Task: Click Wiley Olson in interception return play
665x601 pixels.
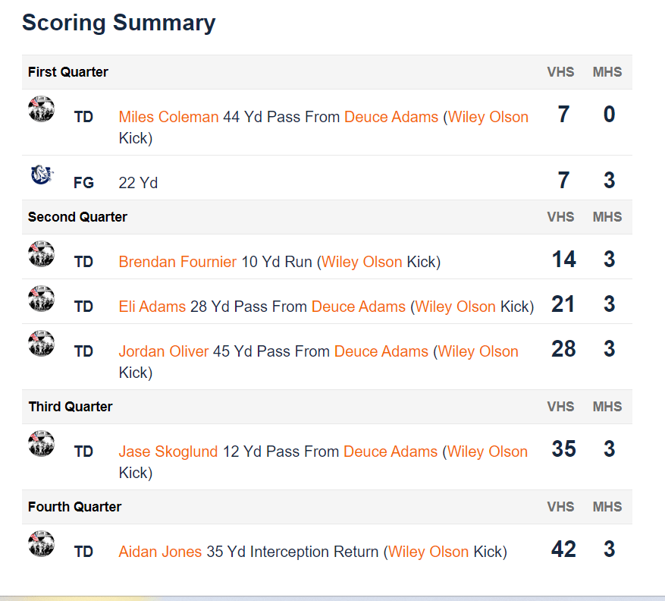Action: pyautogui.click(x=428, y=552)
